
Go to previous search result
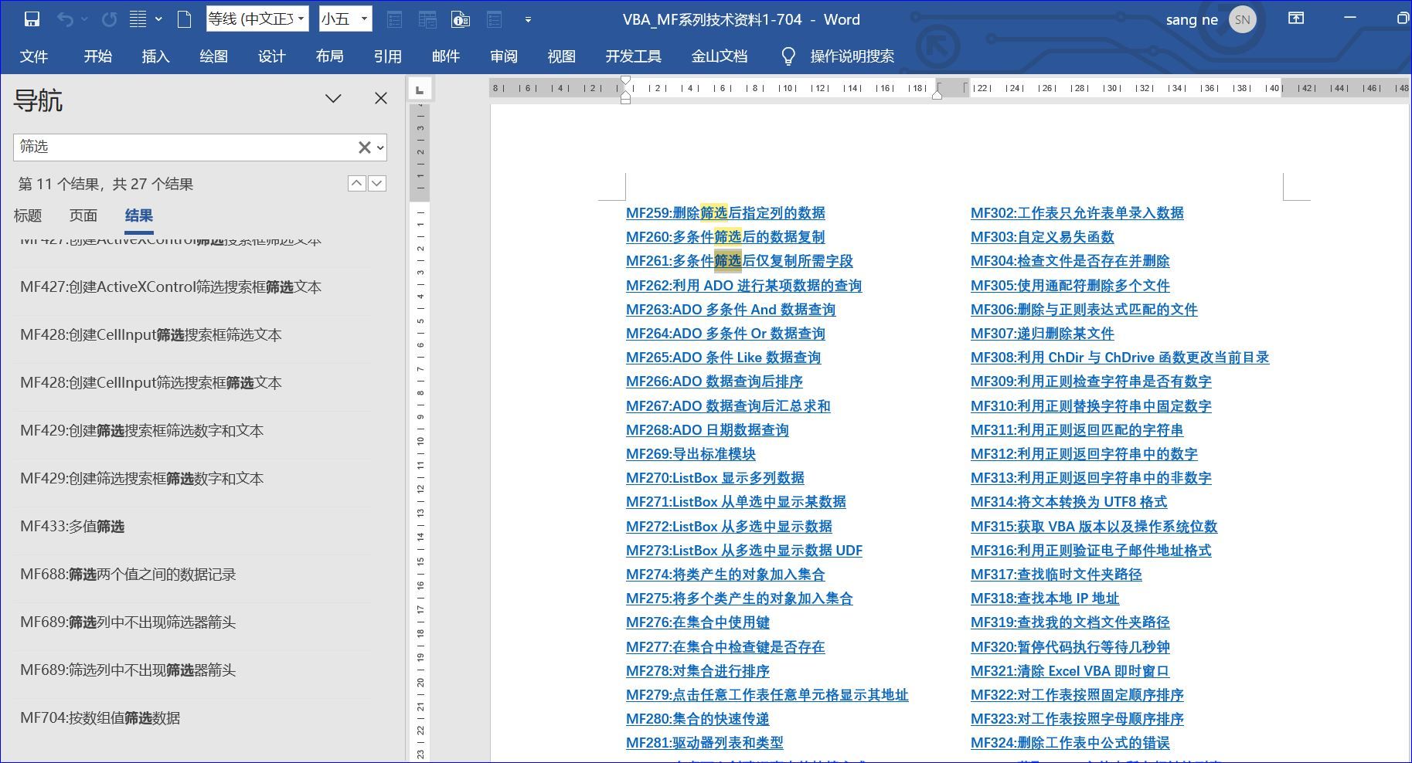pyautogui.click(x=356, y=183)
